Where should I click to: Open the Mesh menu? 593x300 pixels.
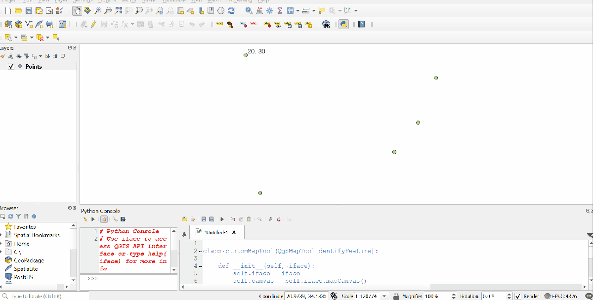[x=214, y=1]
